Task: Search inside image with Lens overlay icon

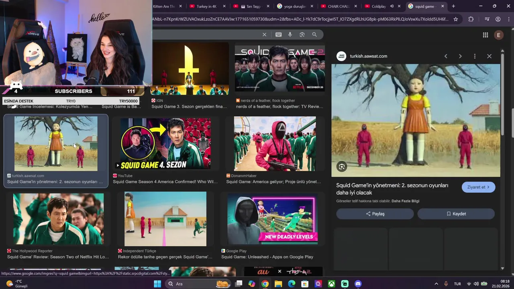Action: [x=342, y=167]
